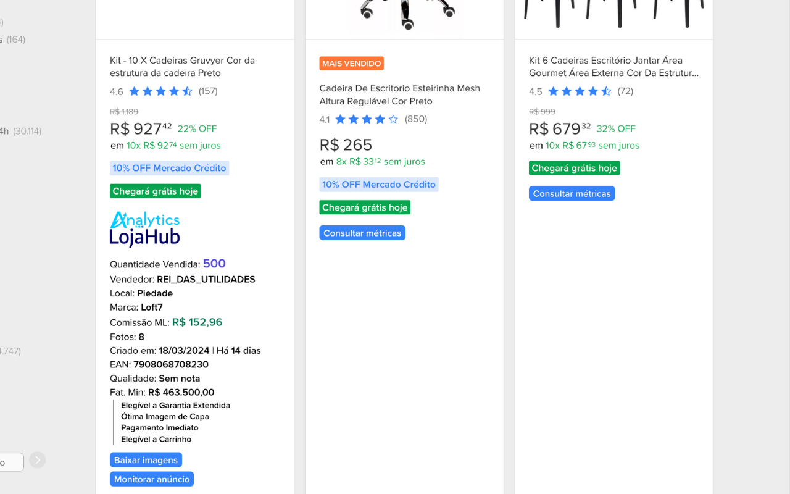This screenshot has width=790, height=494.
Task: Click the Comissão ML R$ 152,96 value
Action: [x=197, y=322]
